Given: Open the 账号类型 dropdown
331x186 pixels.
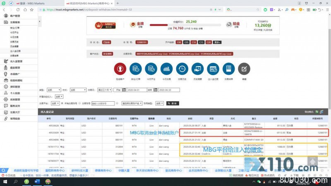Looking at the screenshot, I should (x=159, y=103).
